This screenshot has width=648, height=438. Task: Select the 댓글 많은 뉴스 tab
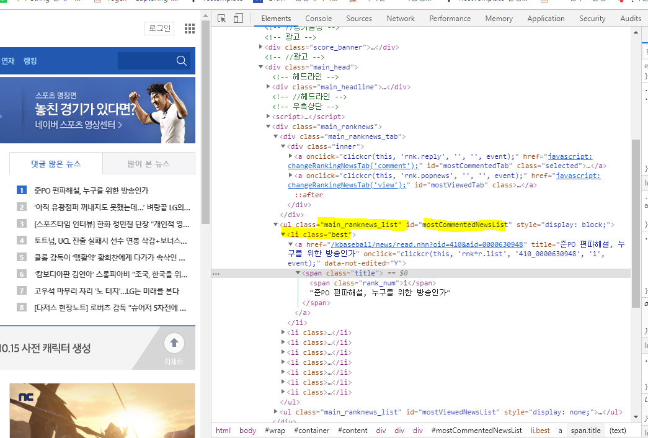coord(56,164)
